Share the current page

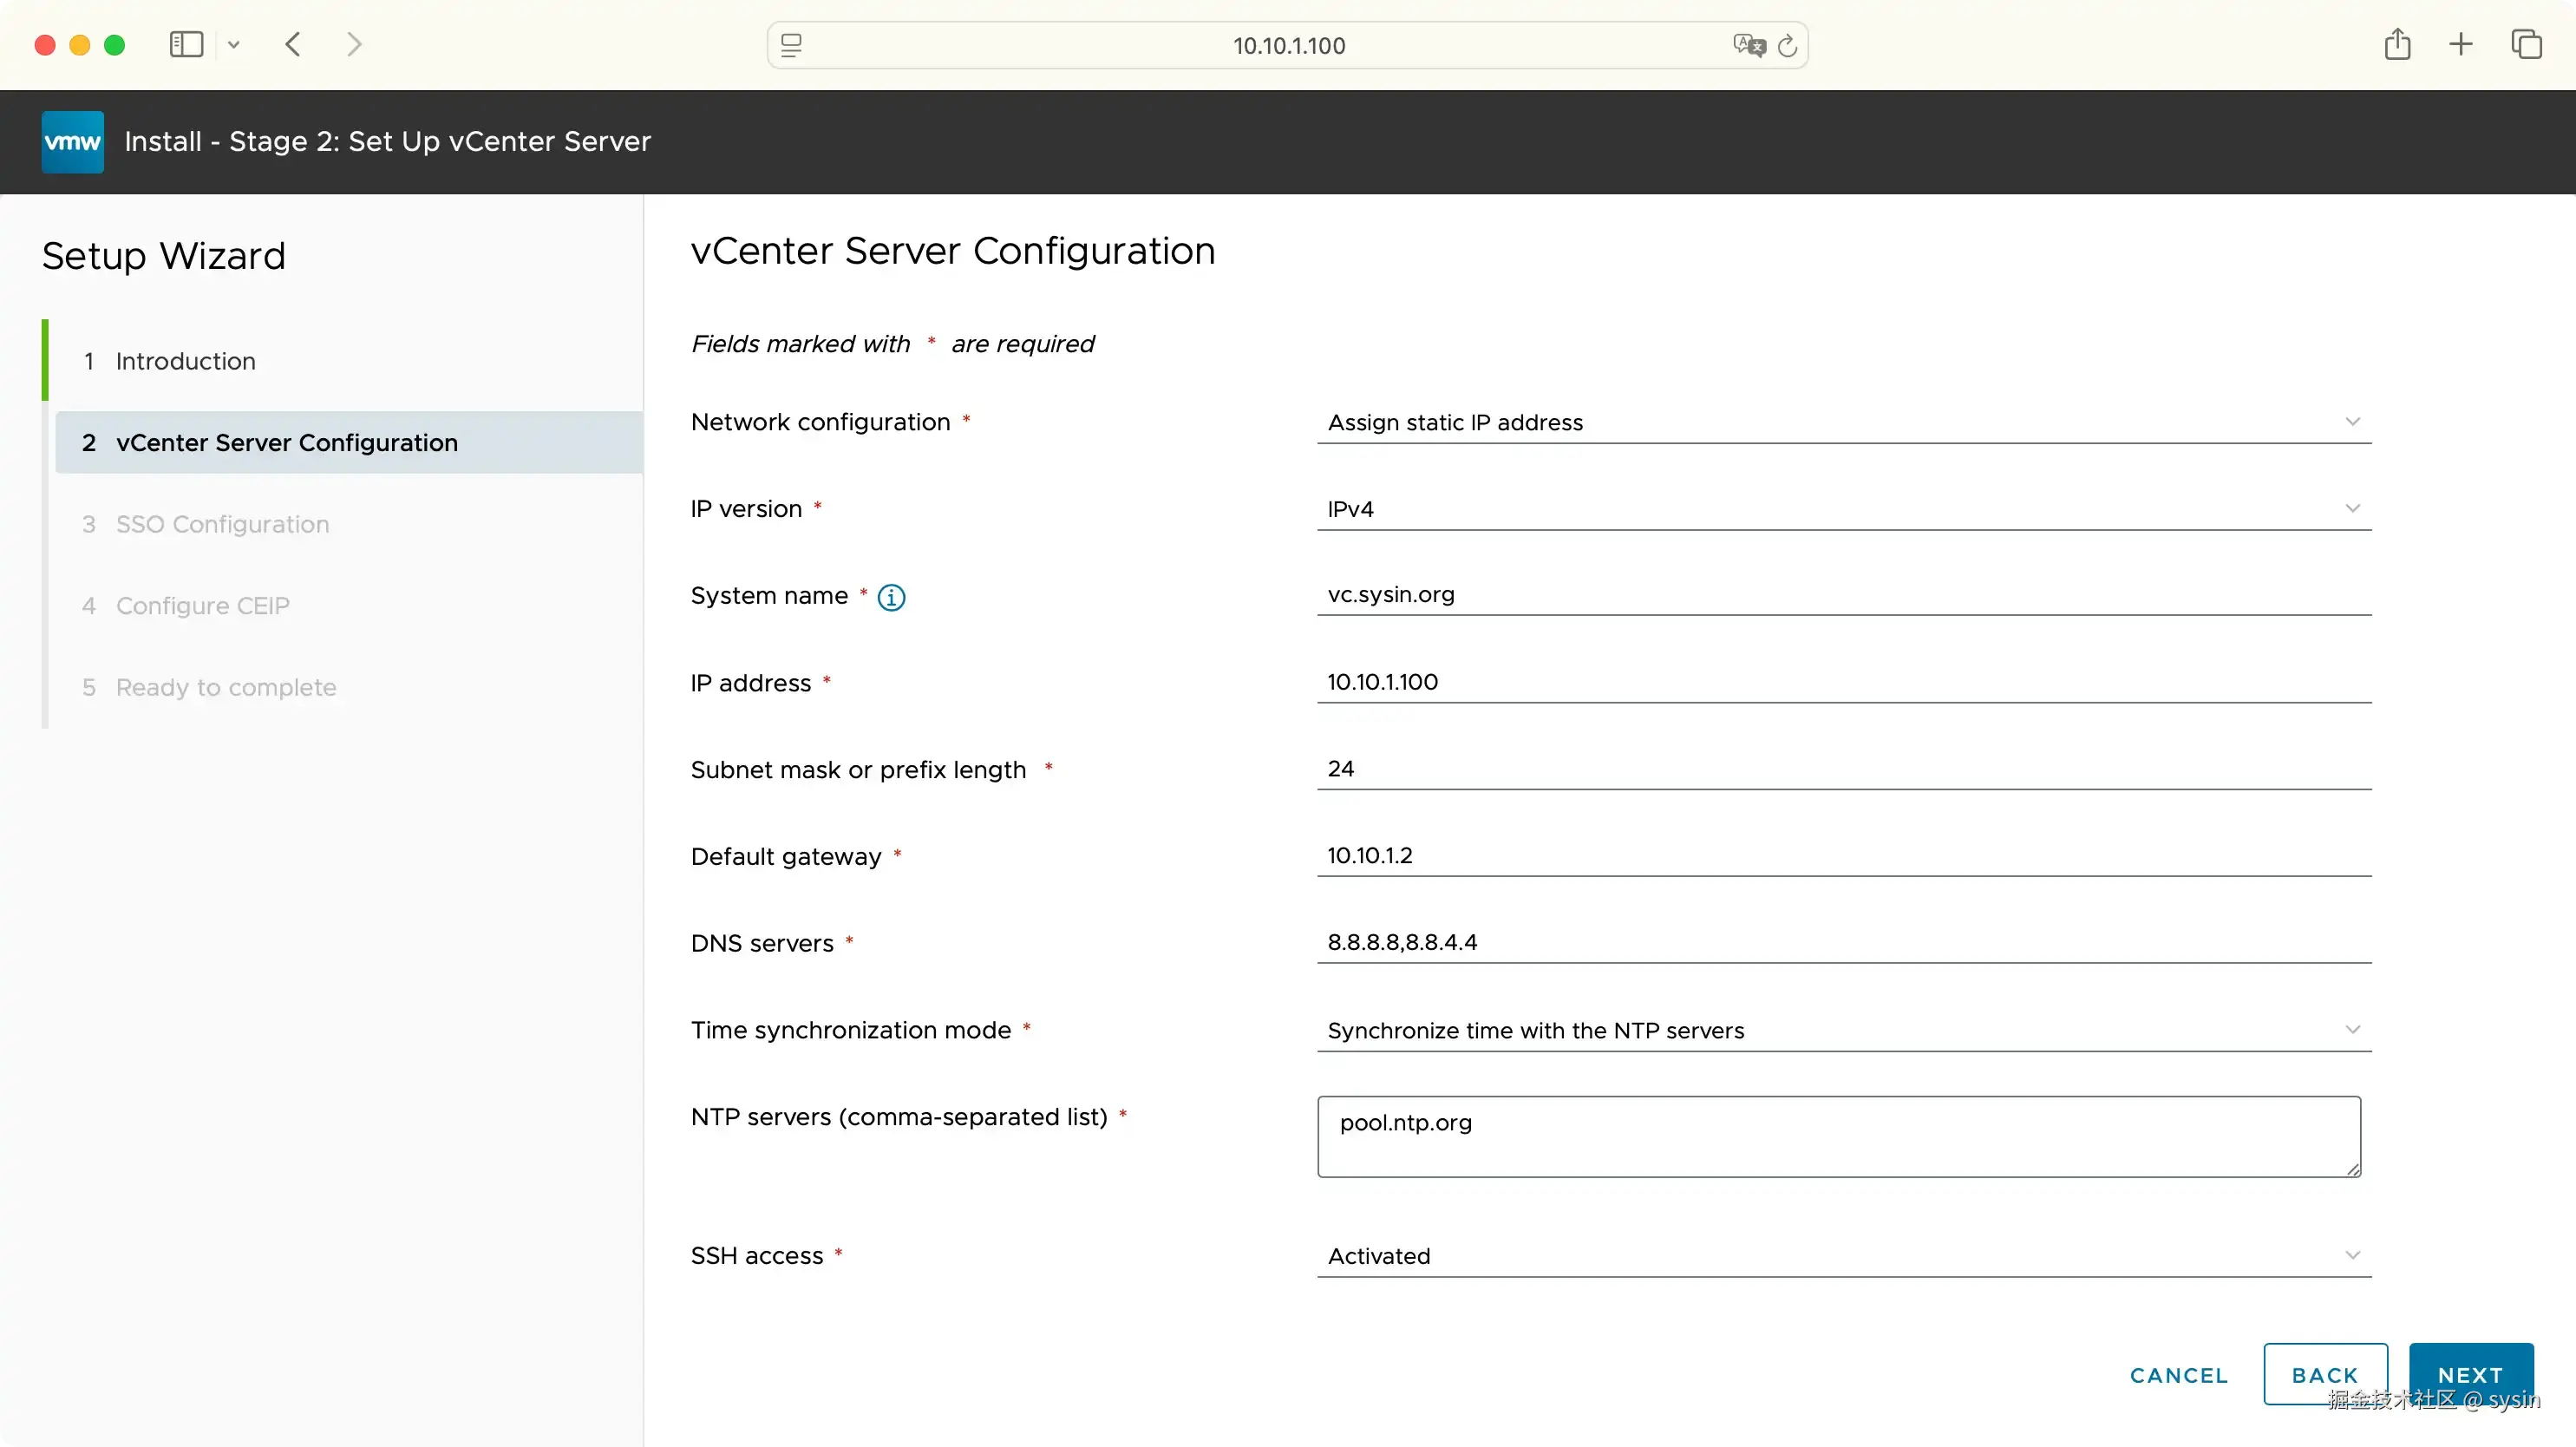[x=2397, y=44]
